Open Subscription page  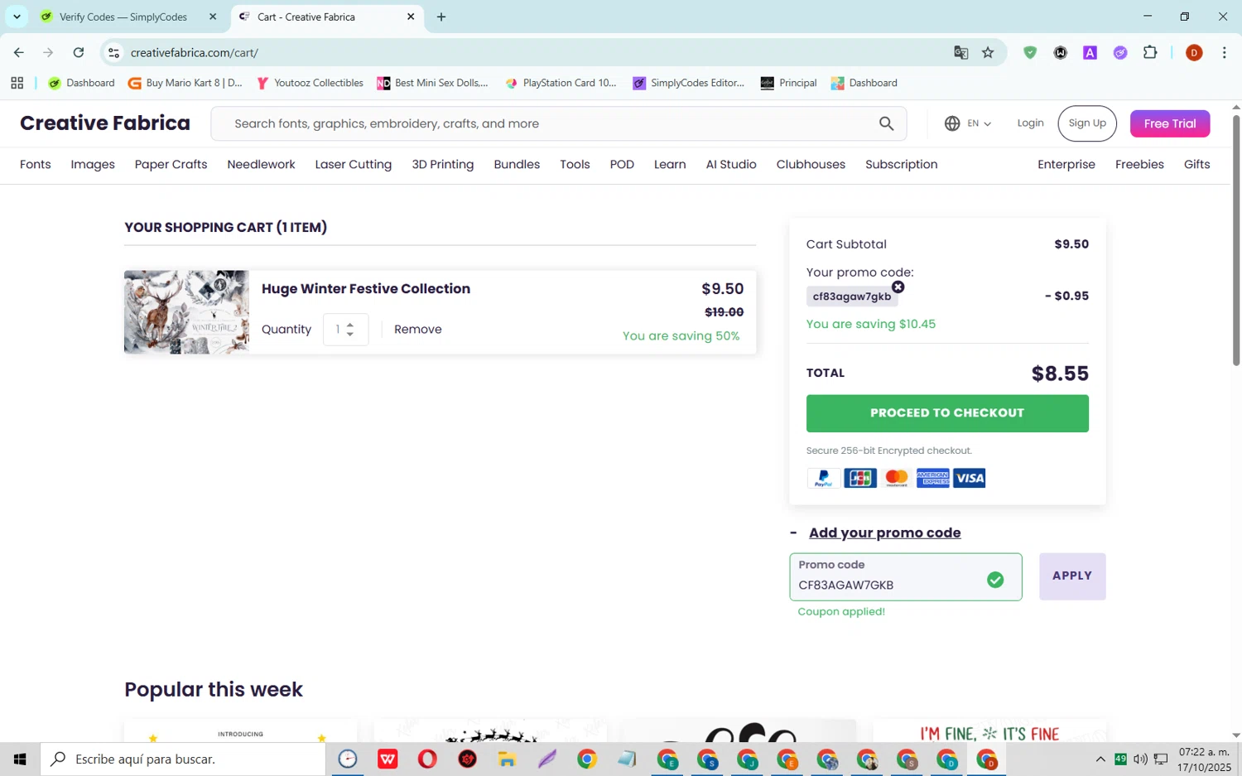(x=902, y=165)
